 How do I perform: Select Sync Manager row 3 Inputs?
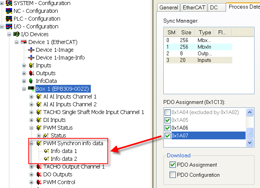point(199,60)
